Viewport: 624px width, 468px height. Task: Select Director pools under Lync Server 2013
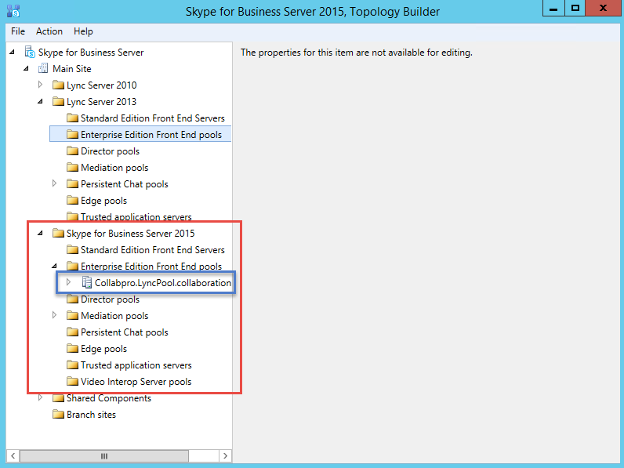pos(110,151)
